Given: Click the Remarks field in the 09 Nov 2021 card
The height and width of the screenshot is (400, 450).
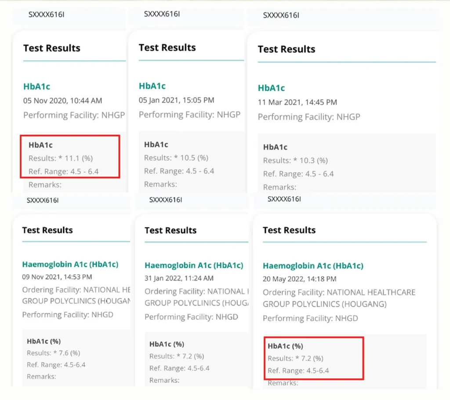Looking at the screenshot, I should 41,376.
